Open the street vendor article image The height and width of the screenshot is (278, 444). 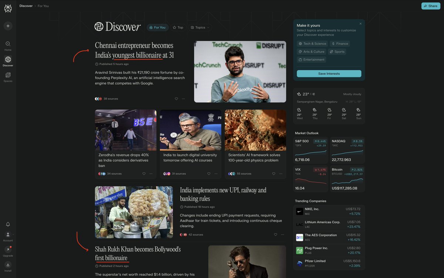[134, 212]
